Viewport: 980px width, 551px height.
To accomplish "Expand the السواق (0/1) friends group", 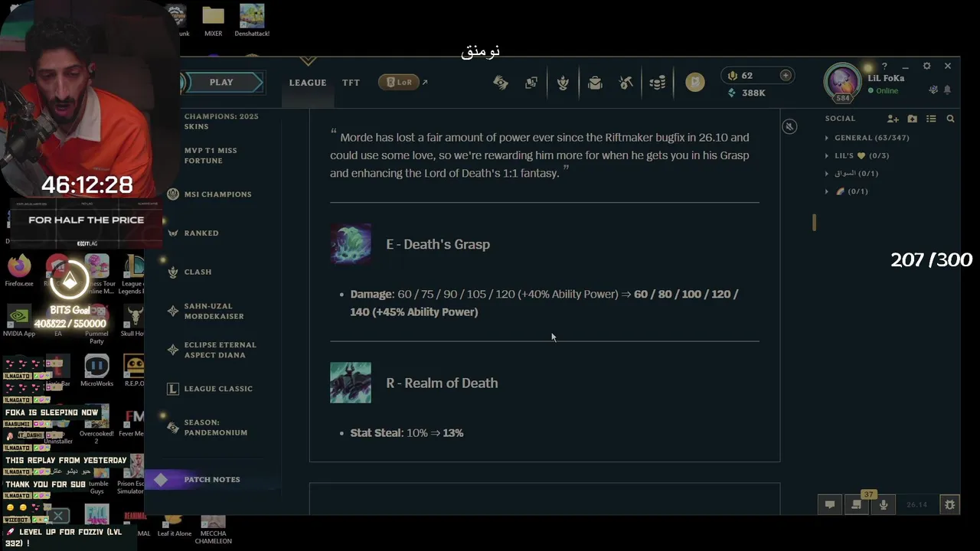I will [x=851, y=174].
